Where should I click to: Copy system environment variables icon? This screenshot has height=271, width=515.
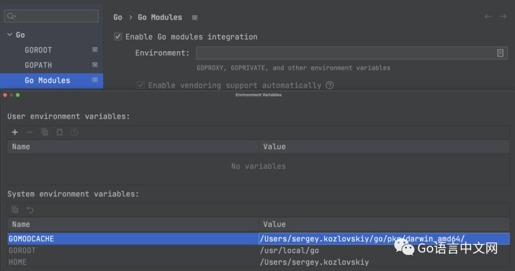[15, 210]
